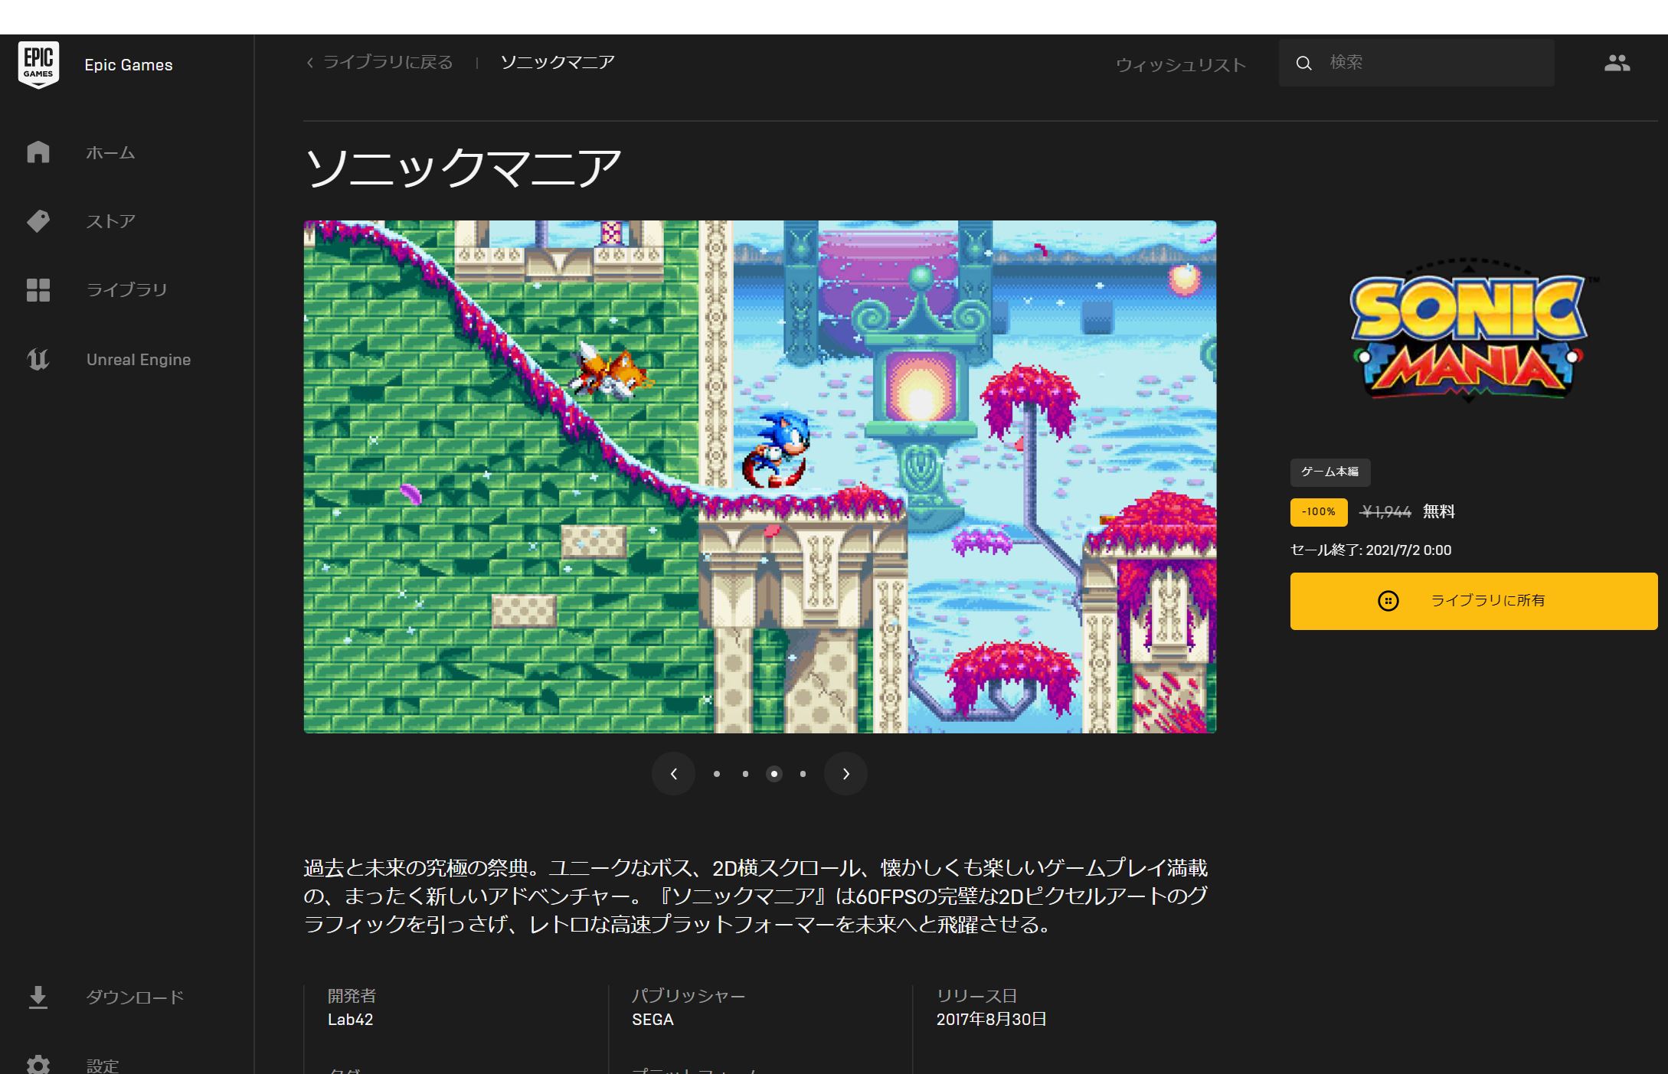The width and height of the screenshot is (1668, 1074).
Task: Click ストア menu item
Action: click(110, 220)
